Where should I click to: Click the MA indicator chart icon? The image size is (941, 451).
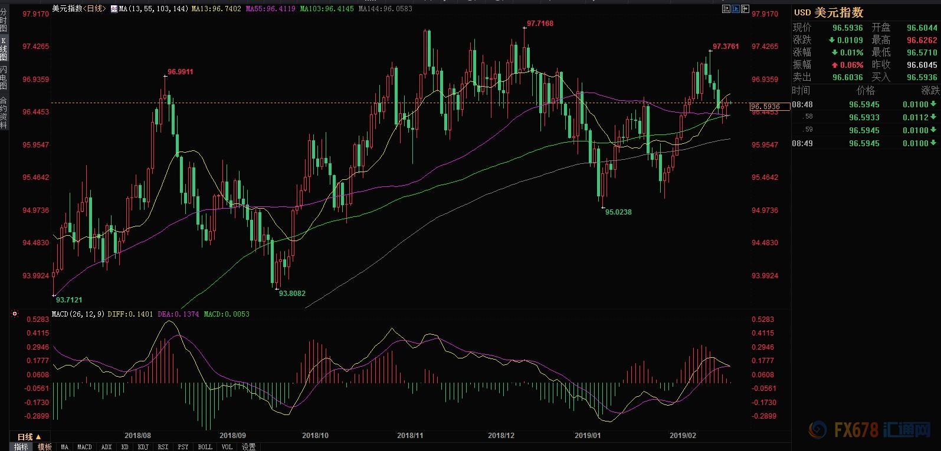click(113, 9)
